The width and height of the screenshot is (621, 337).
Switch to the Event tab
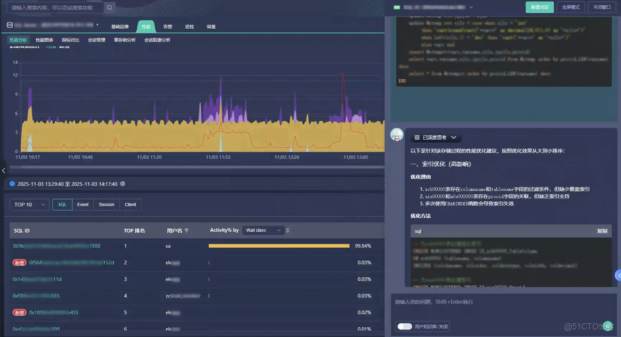[x=82, y=204]
